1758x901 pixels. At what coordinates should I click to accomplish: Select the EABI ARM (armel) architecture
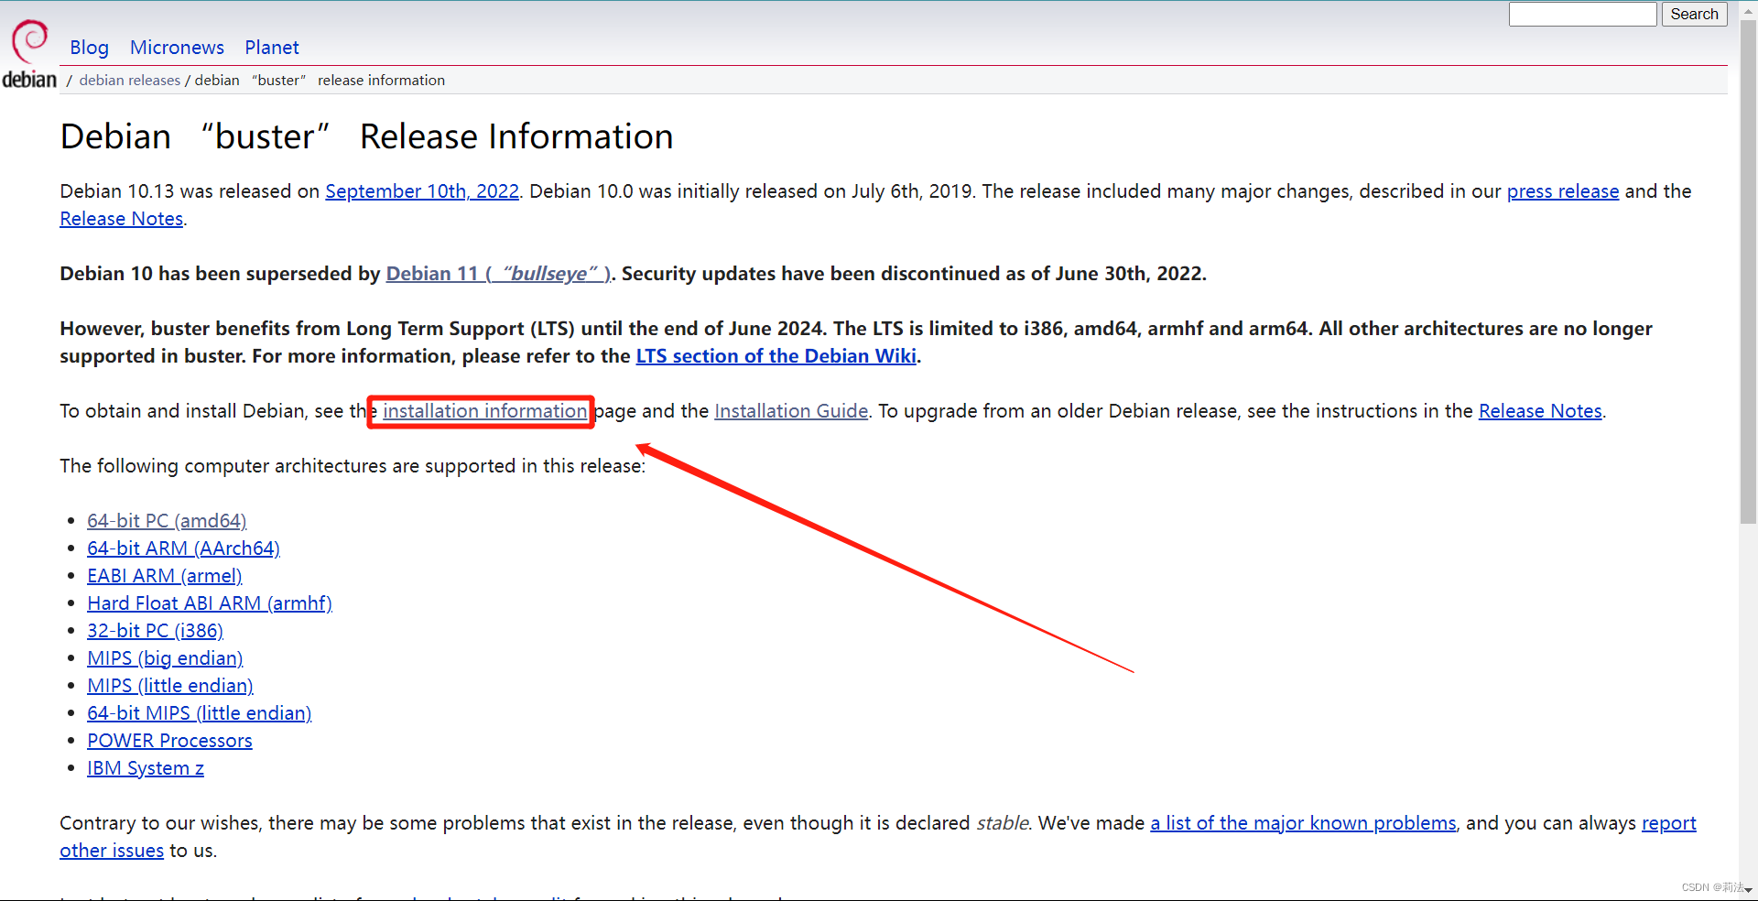tap(165, 576)
